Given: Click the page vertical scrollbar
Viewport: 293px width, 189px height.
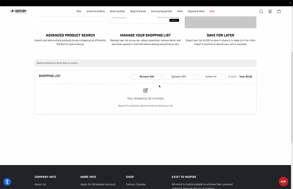Looking at the screenshot, I should point(292,97).
